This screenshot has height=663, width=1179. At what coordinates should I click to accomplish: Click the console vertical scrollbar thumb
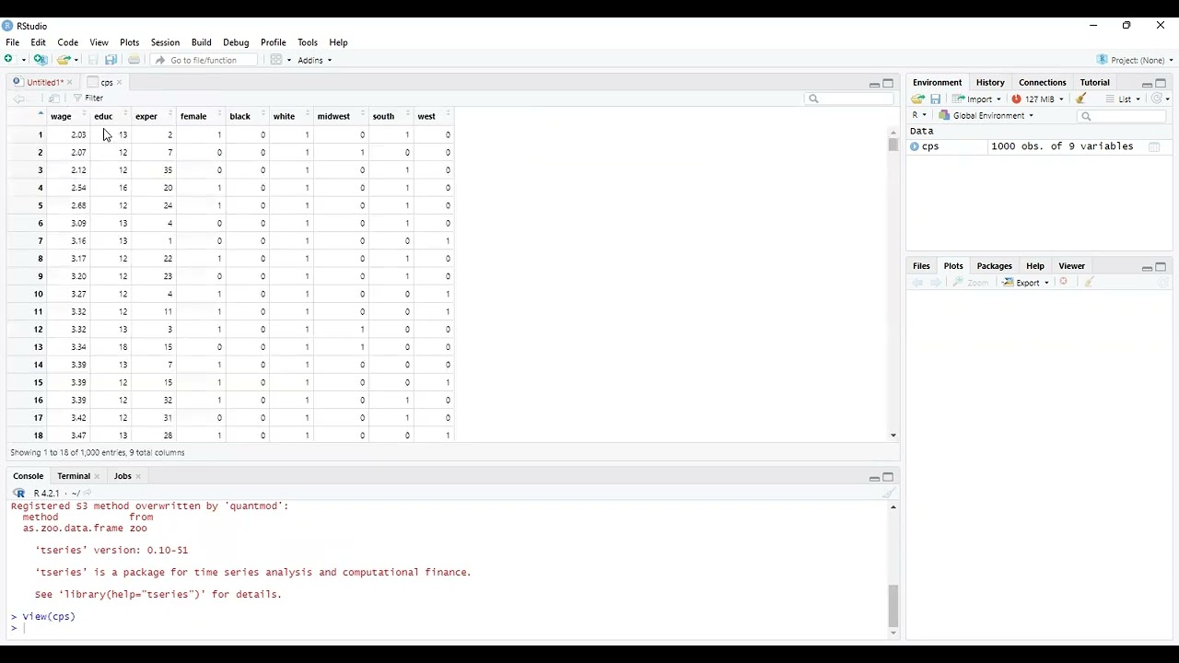click(x=893, y=605)
